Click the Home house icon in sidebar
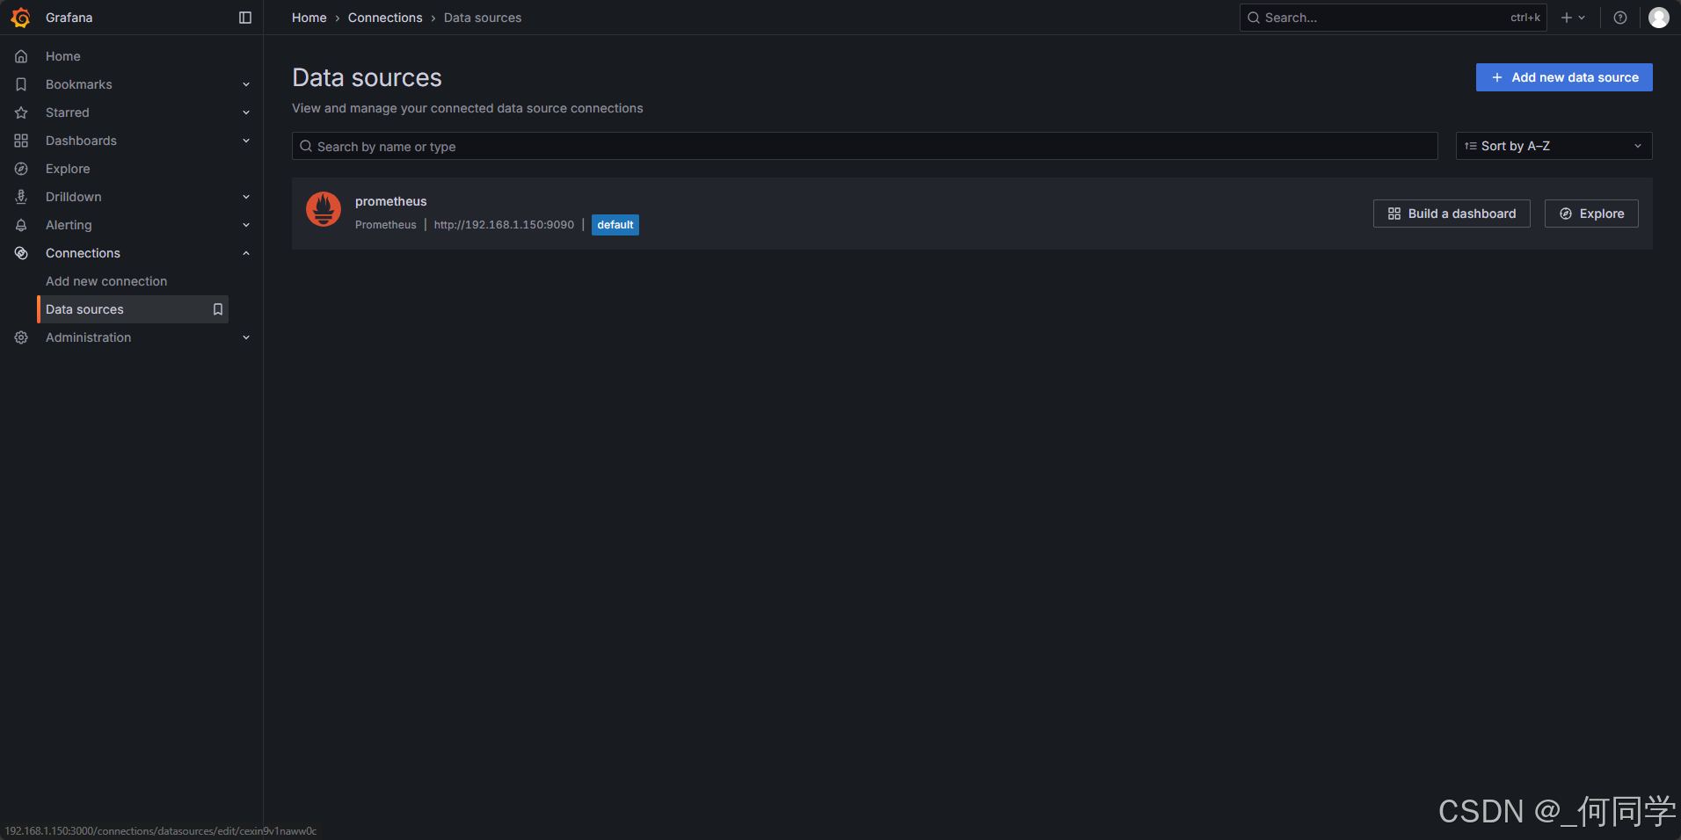1681x840 pixels. [21, 56]
